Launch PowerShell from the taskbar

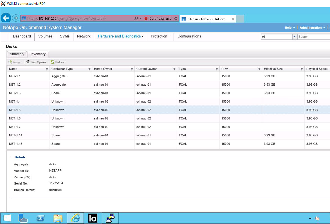pos(41,218)
